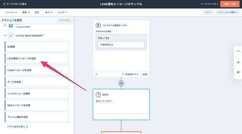
Task: Open the ファイル menu
Action: 11,12
